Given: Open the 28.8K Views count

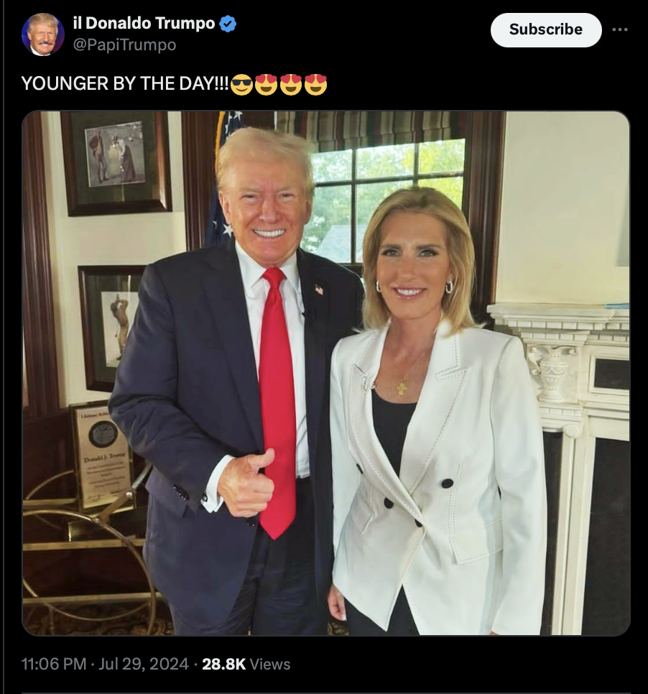Looking at the screenshot, I should coord(246,664).
